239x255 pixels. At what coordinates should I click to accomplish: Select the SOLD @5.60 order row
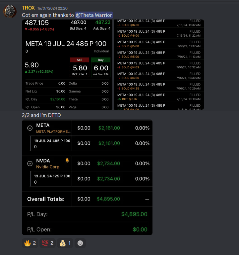point(159,44)
